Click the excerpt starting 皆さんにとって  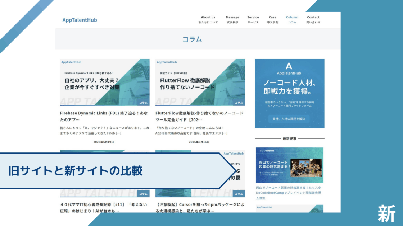[x=105, y=131]
